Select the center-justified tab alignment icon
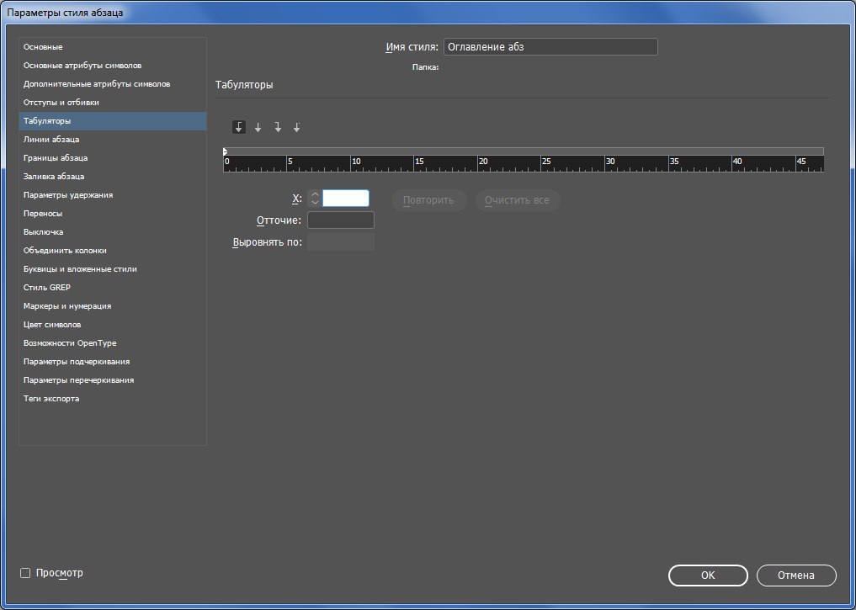856x610 pixels. pos(258,127)
